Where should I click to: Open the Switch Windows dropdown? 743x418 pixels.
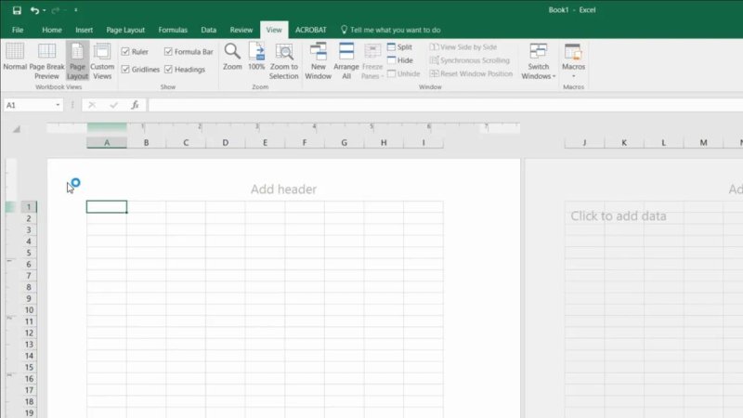(539, 61)
